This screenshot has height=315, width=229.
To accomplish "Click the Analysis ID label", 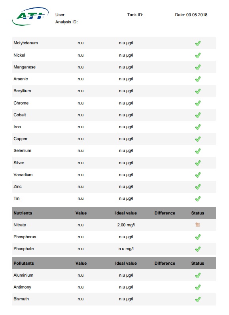I will [66, 22].
